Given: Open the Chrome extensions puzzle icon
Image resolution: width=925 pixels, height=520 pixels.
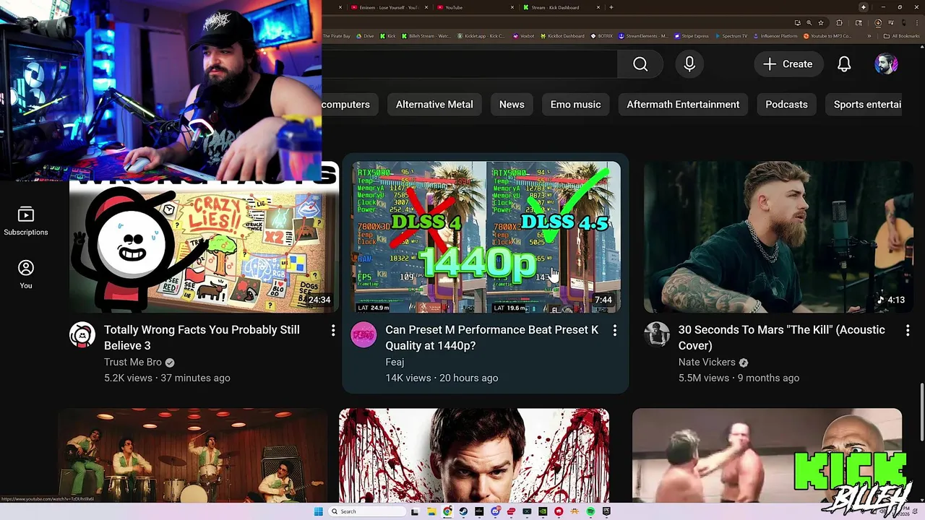Looking at the screenshot, I should coord(839,22).
